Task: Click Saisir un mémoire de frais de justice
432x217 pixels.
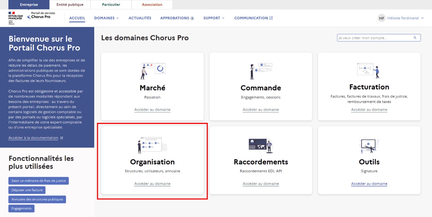Action: click(38, 181)
